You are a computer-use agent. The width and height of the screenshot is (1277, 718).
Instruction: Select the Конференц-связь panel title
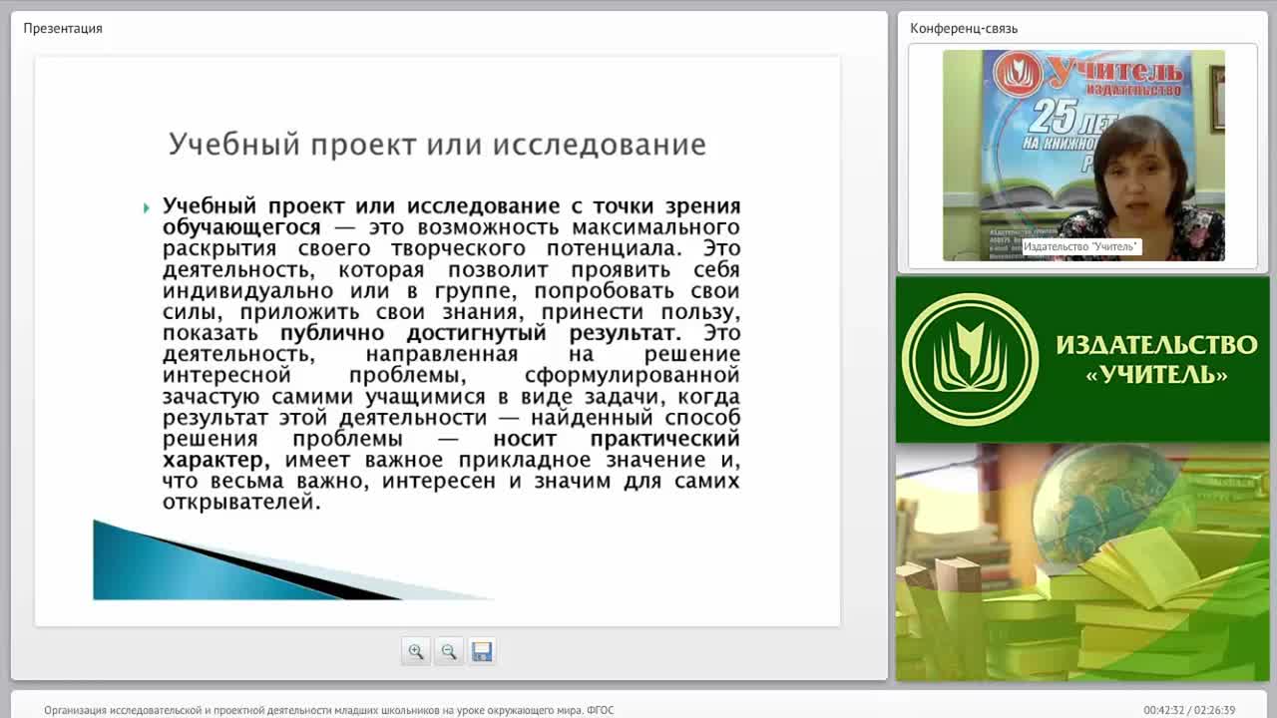pyautogui.click(x=964, y=28)
